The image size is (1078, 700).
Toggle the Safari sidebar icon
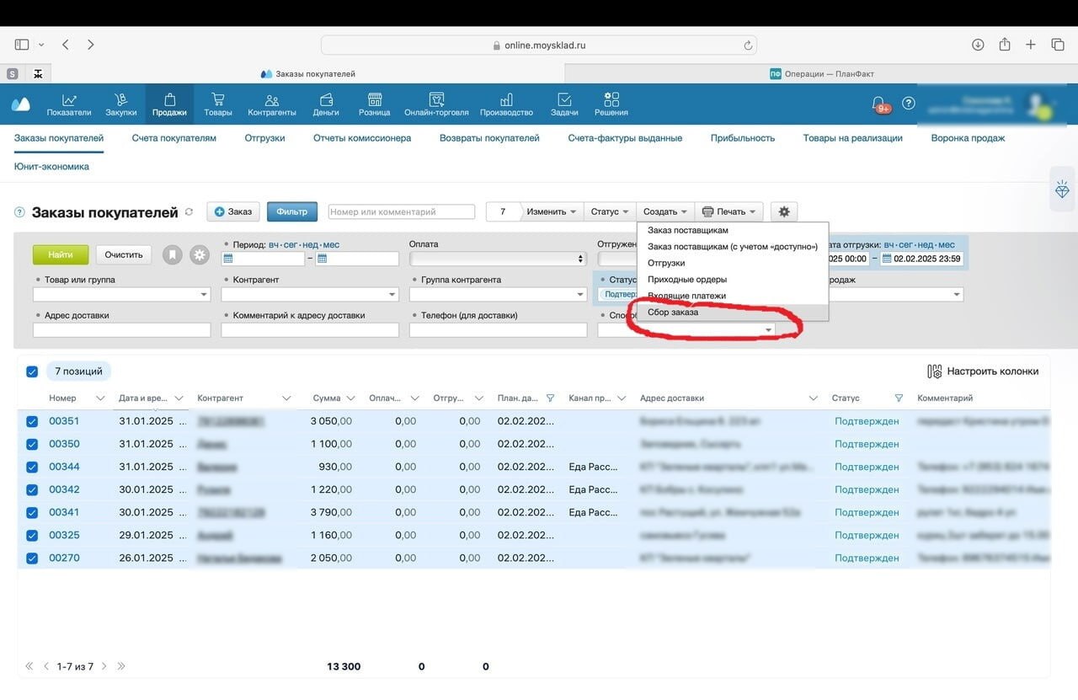coord(22,45)
